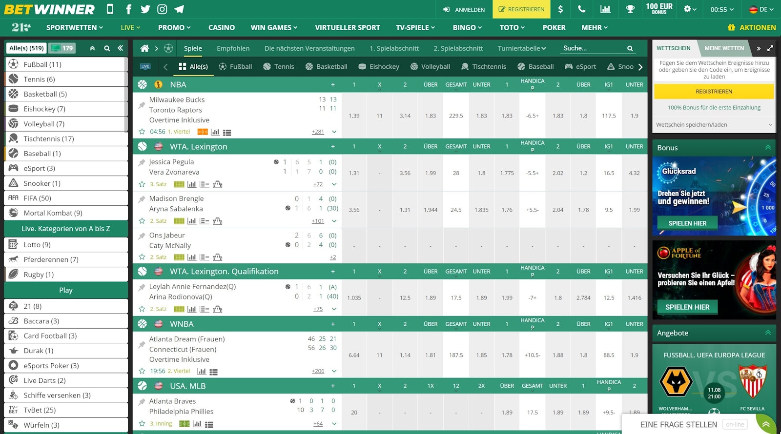Click the trophy icon in top bar
781x434 pixels.
(x=630, y=9)
